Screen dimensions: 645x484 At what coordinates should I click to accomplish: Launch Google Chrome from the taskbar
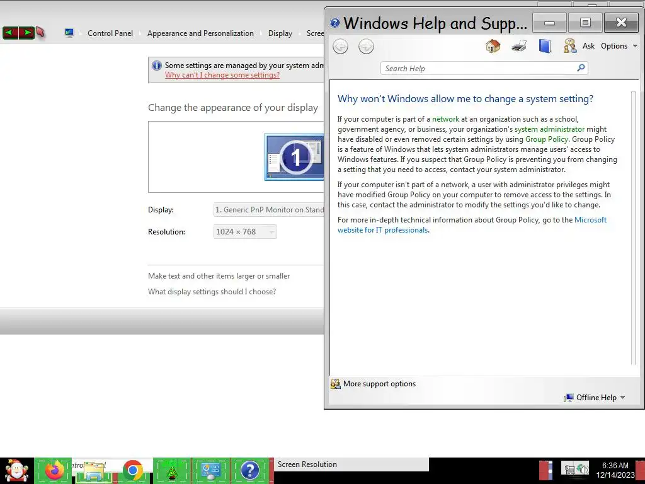(132, 471)
